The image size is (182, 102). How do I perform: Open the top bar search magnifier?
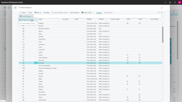tap(165, 2)
